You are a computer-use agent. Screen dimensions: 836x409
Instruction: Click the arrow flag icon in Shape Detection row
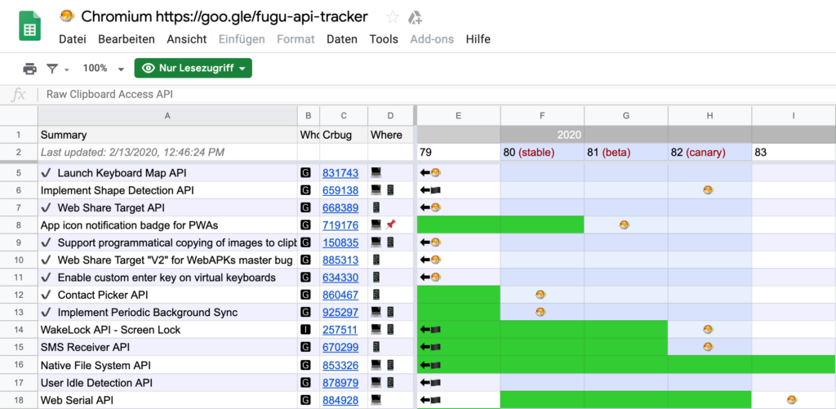431,190
